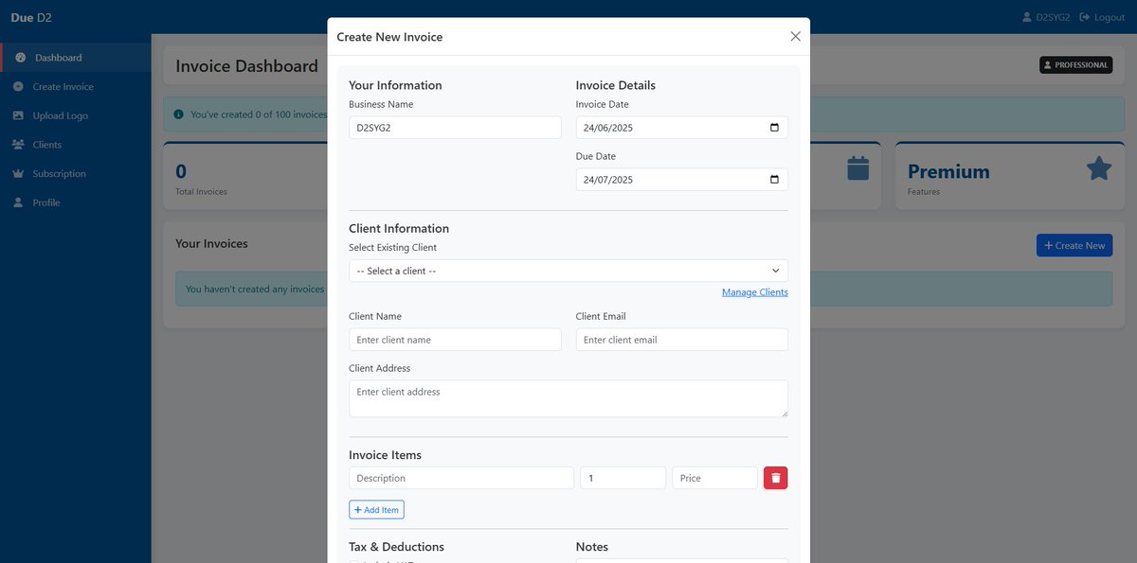The width and height of the screenshot is (1137, 563).
Task: Go to Create Invoice in the sidebar
Action: [x=76, y=87]
